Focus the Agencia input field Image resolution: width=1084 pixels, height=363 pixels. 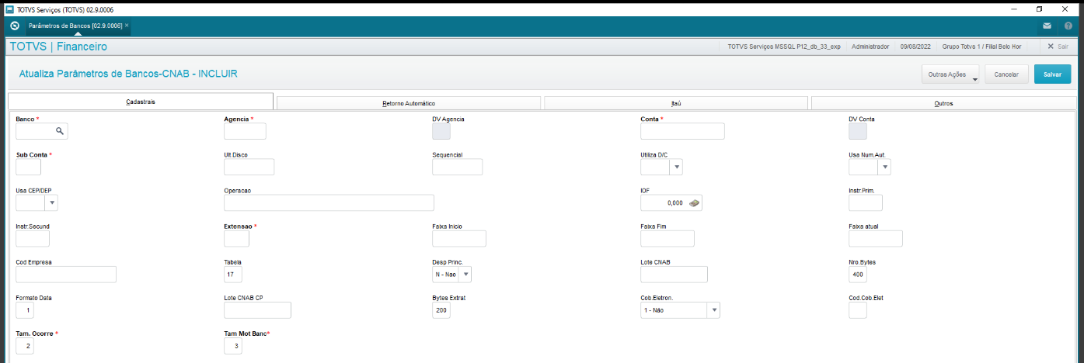(x=245, y=131)
